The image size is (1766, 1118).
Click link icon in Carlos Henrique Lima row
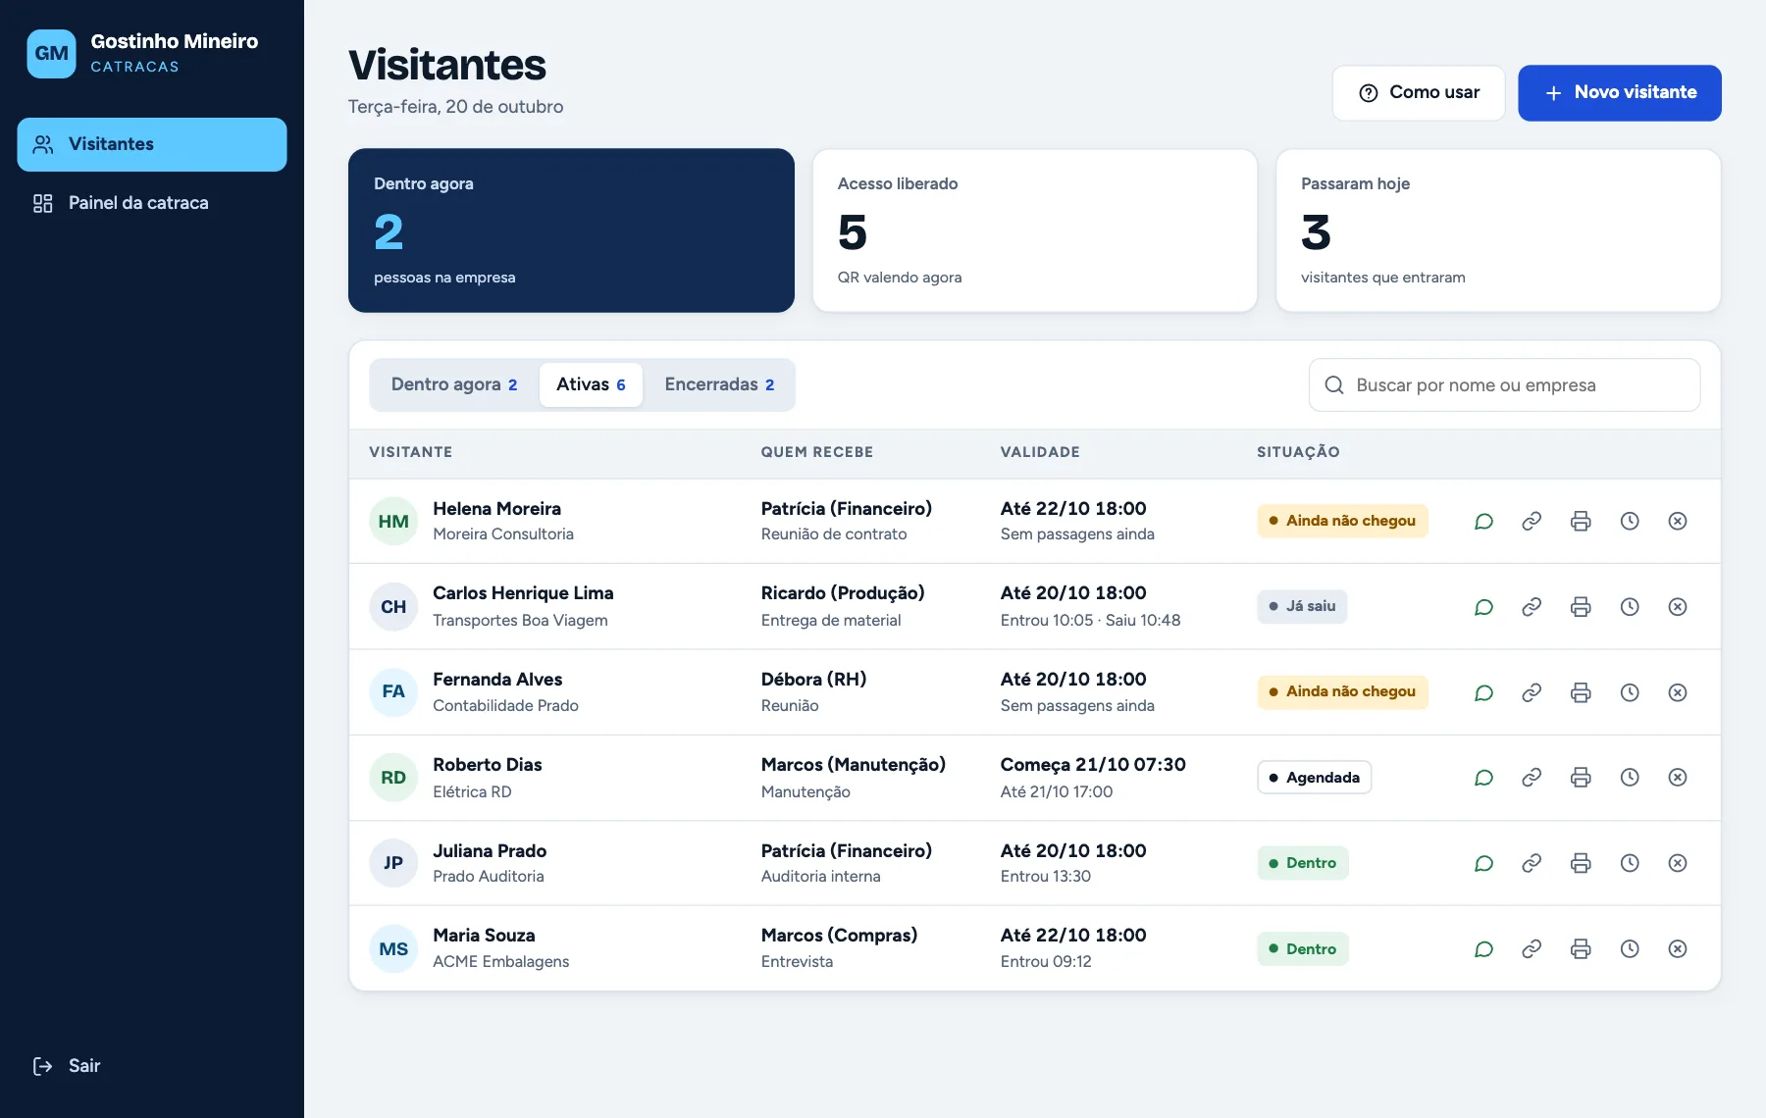coord(1532,607)
